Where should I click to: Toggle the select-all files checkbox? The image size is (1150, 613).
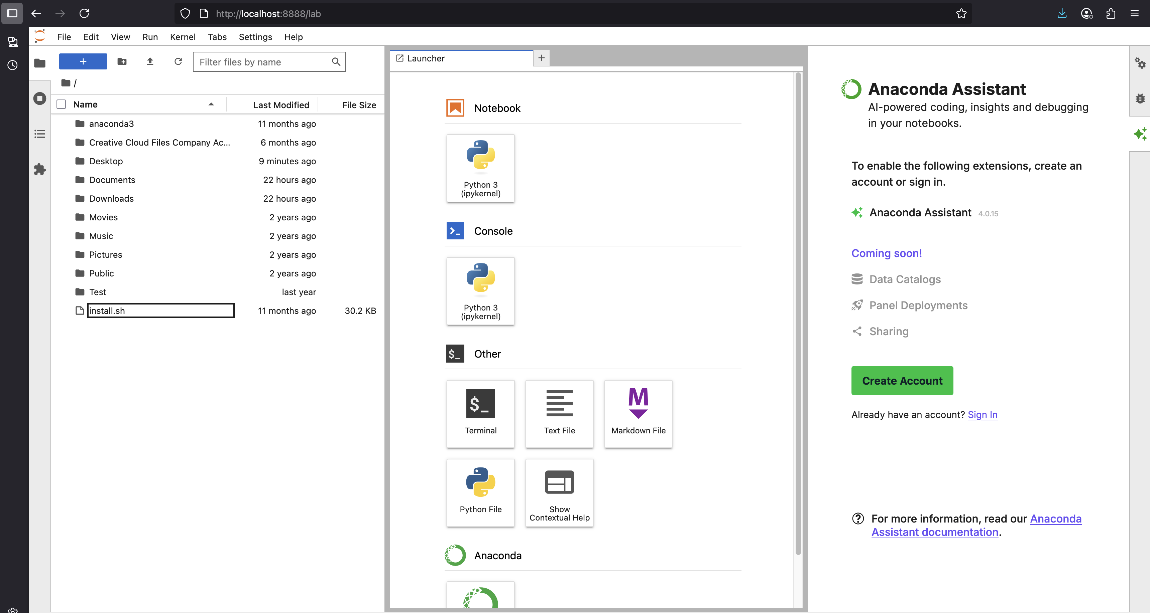[x=62, y=104]
